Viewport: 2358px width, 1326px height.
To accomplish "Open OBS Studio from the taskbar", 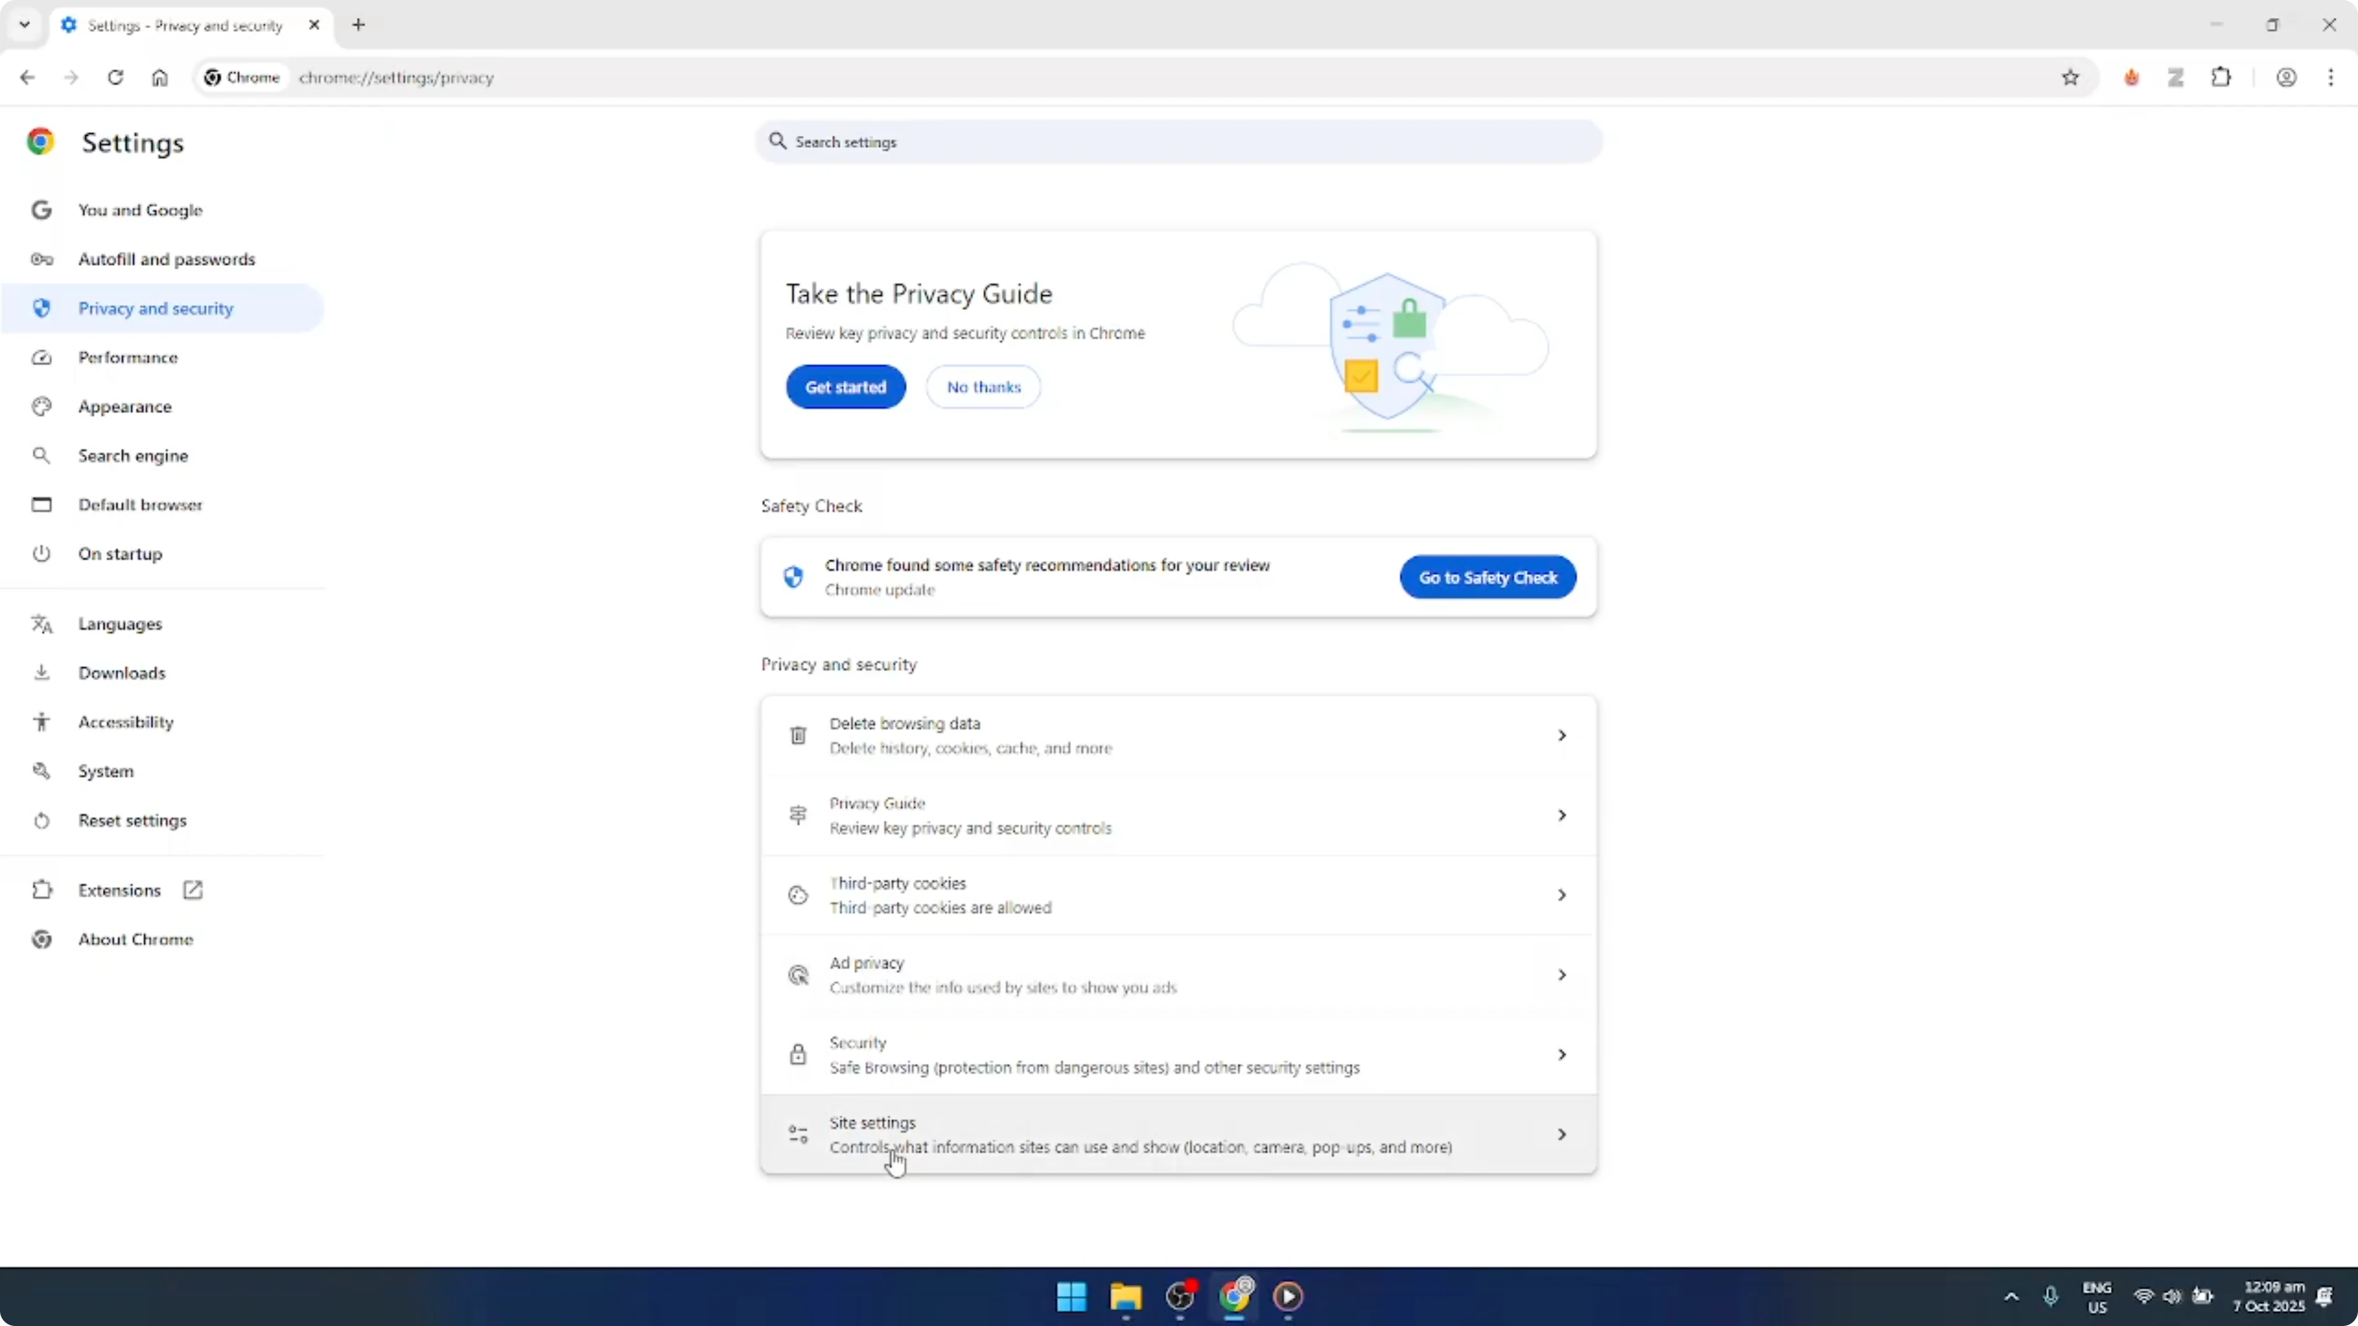I will pyautogui.click(x=1180, y=1298).
